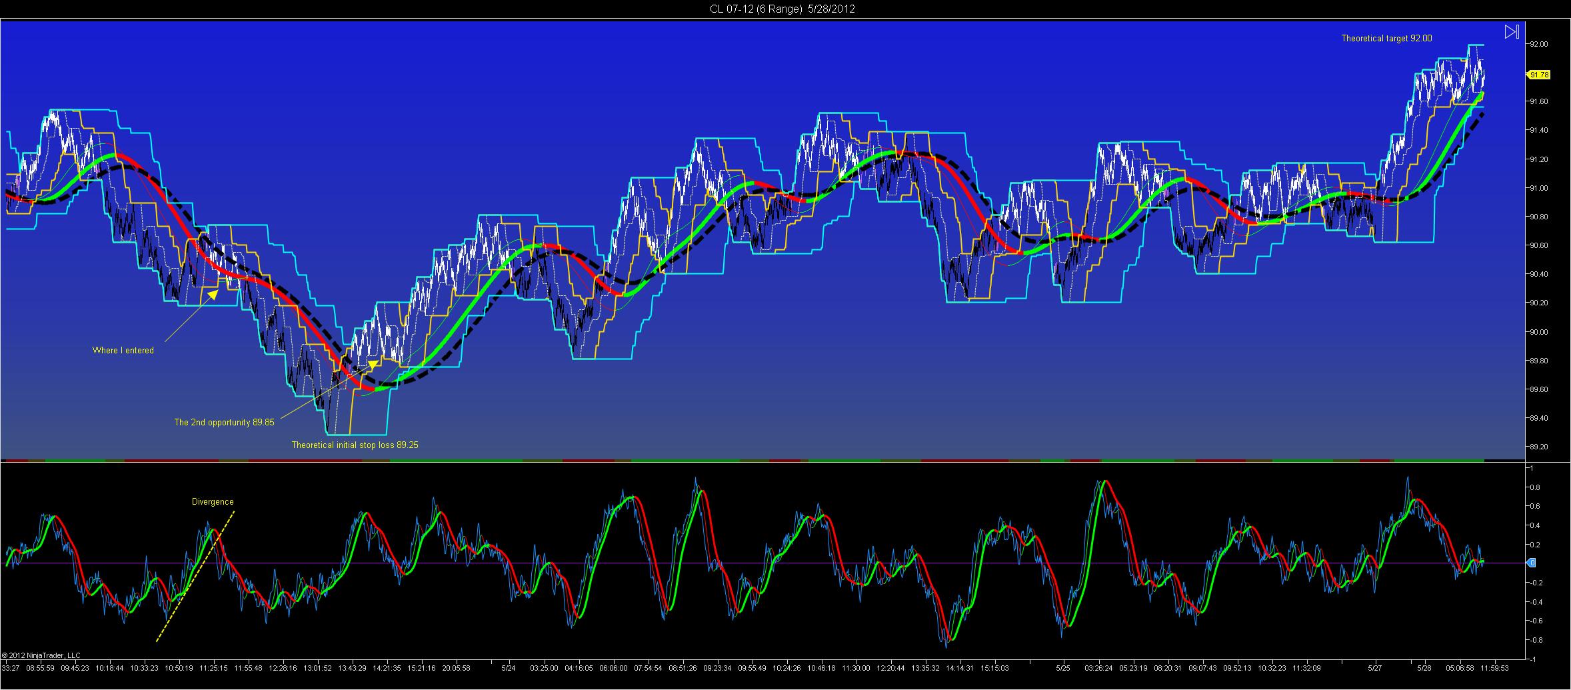
Task: Click the 5/27 date label on time axis
Action: [1375, 668]
